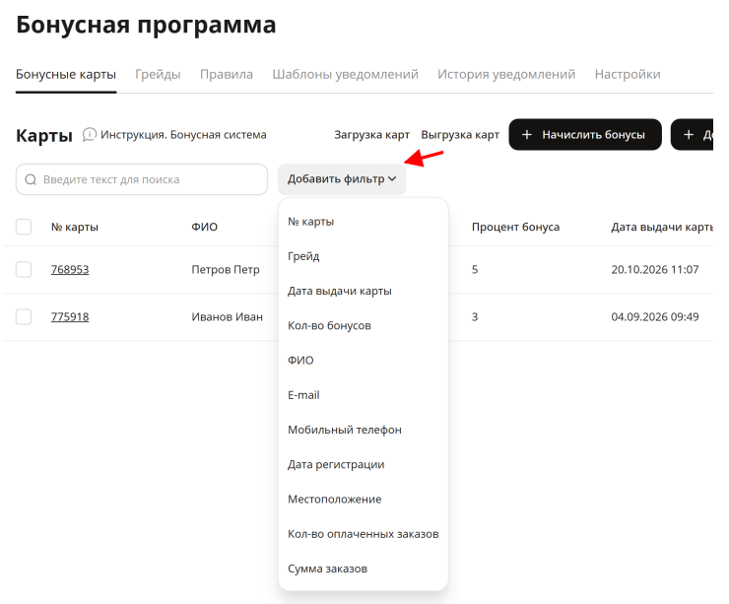The height and width of the screenshot is (604, 729).
Task: Check the box for card 768953
Action: (x=24, y=270)
